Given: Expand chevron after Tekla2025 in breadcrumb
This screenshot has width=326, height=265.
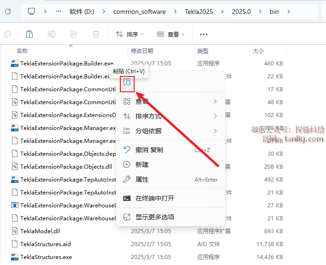Looking at the screenshot, I should click(x=222, y=12).
